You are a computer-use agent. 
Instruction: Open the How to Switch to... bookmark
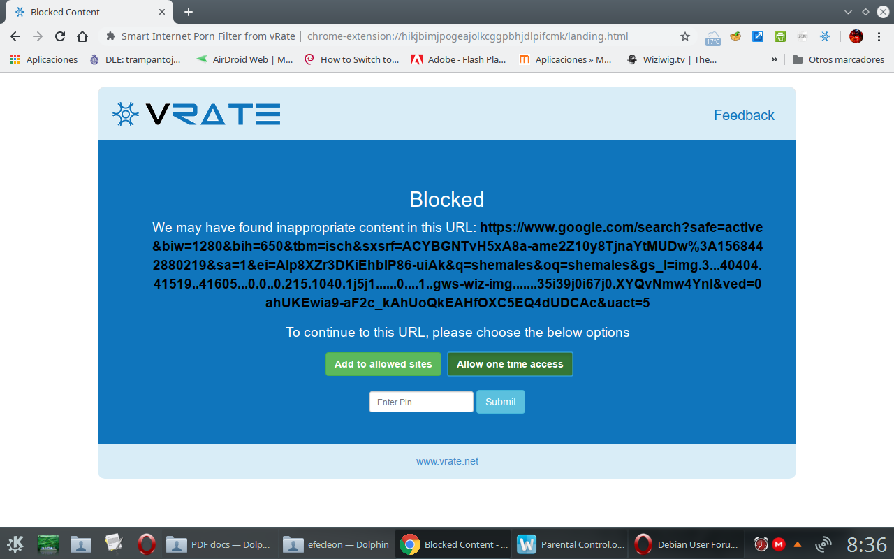click(x=352, y=59)
